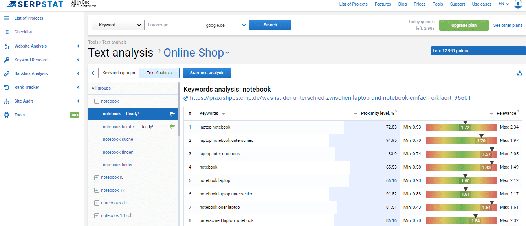The width and height of the screenshot is (526, 226).
Task: Click the external link icon before URL
Action: click(186, 98)
